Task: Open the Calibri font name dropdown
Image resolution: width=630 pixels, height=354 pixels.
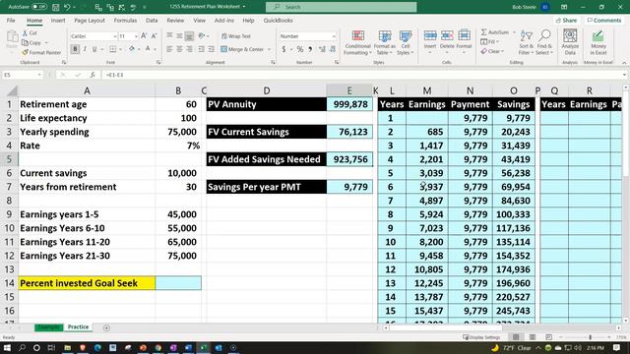Action: coord(114,36)
